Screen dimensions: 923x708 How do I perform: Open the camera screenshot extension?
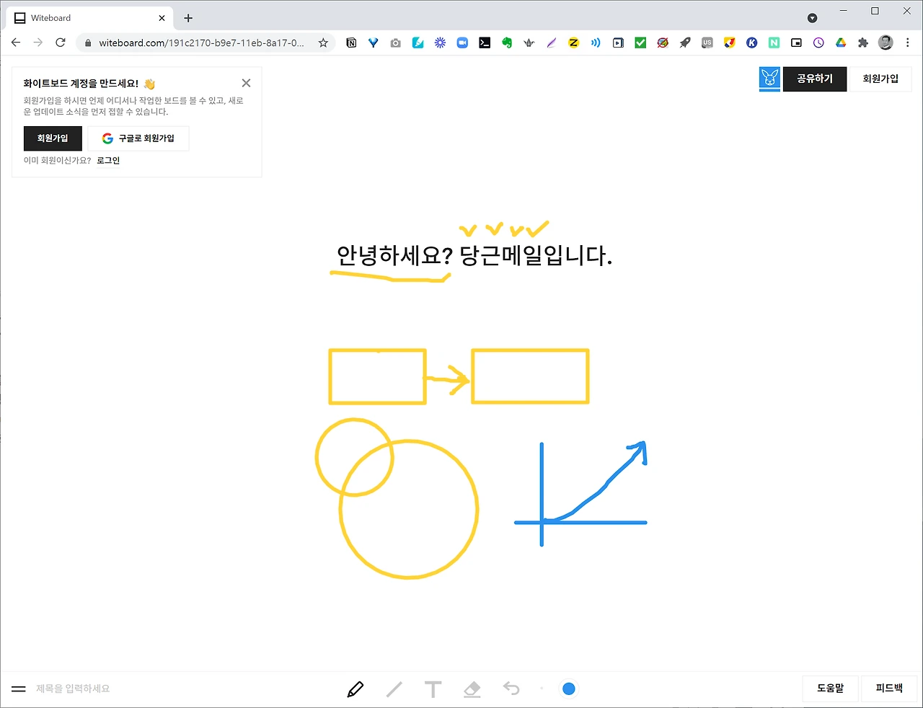(x=395, y=43)
